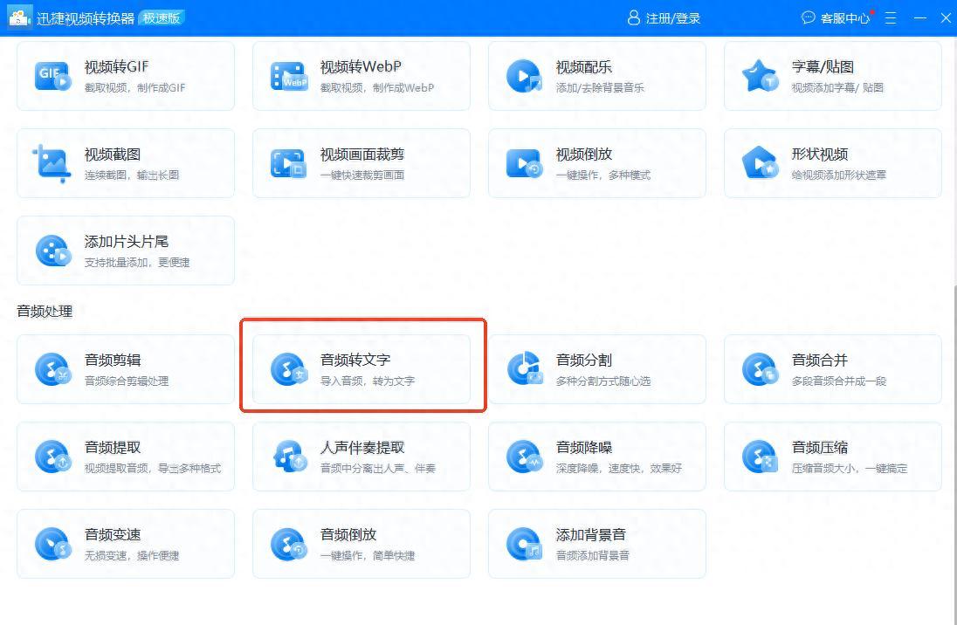Open the 视频转GIF tool icon
This screenshot has width=957, height=625.
pos(52,76)
